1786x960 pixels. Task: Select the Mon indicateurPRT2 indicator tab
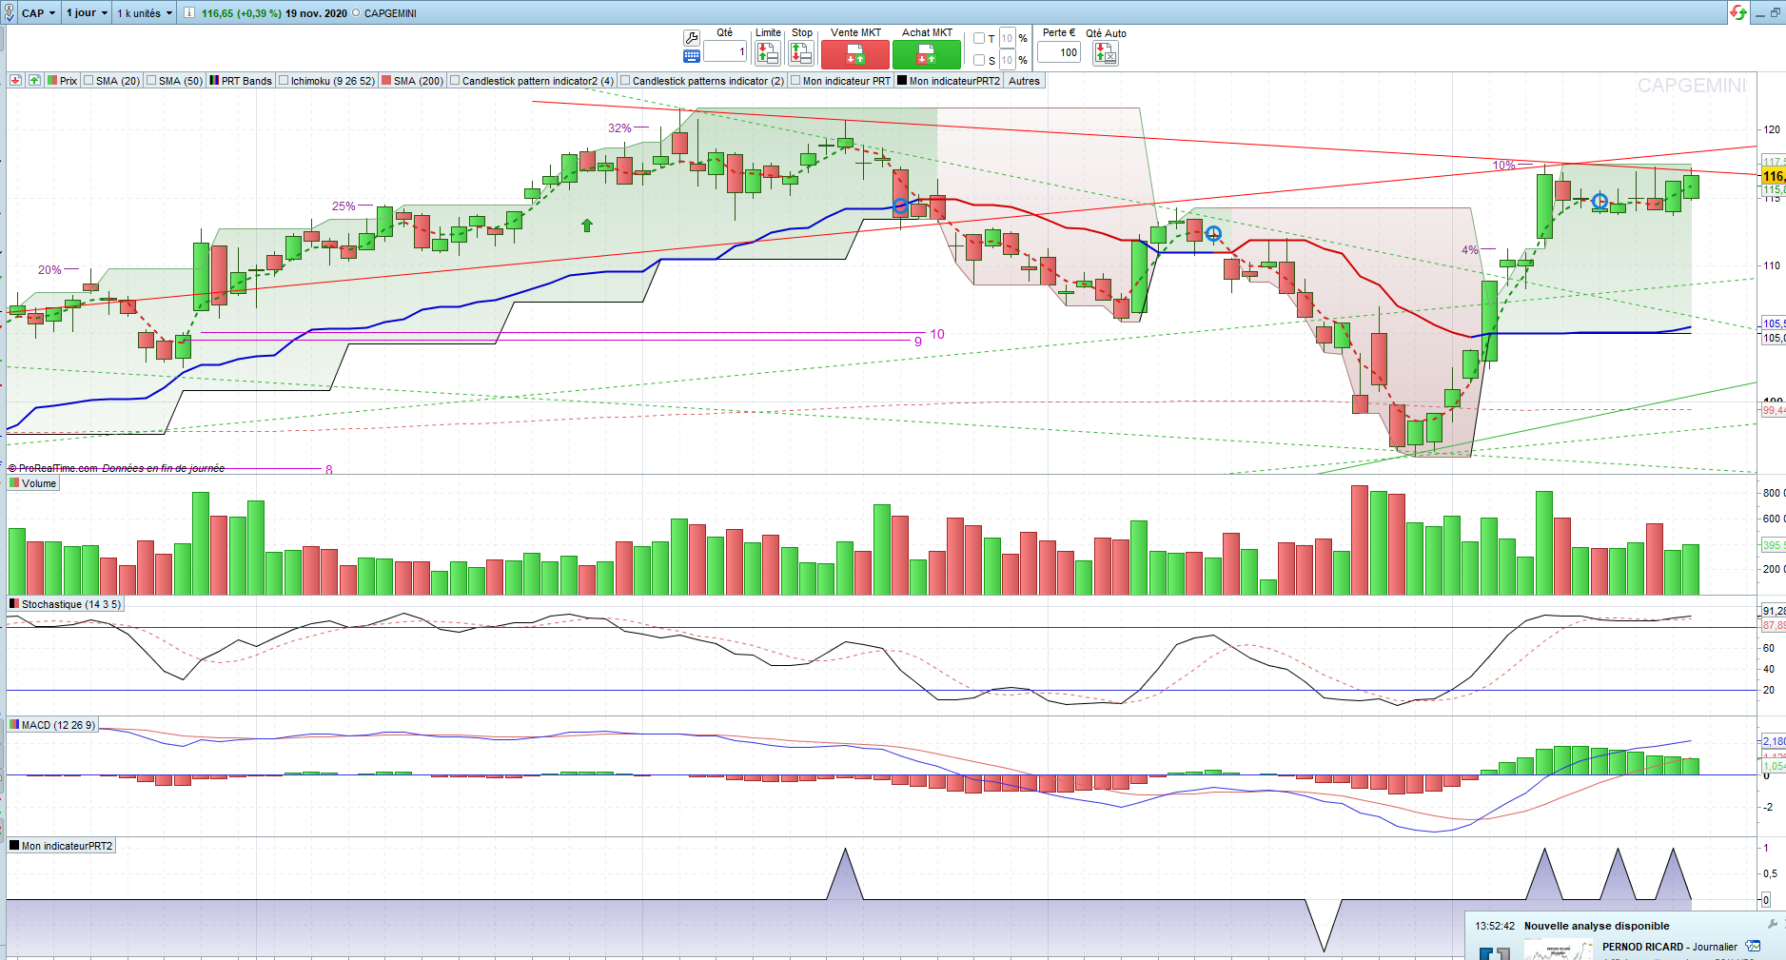949,81
